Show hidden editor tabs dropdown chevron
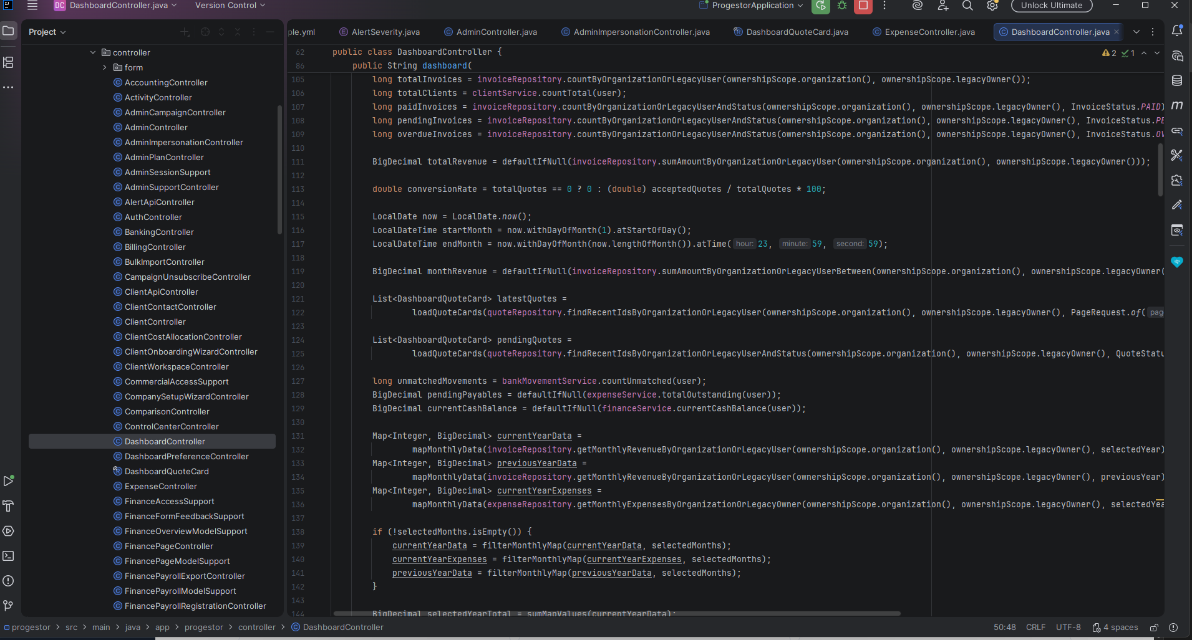 1136,32
